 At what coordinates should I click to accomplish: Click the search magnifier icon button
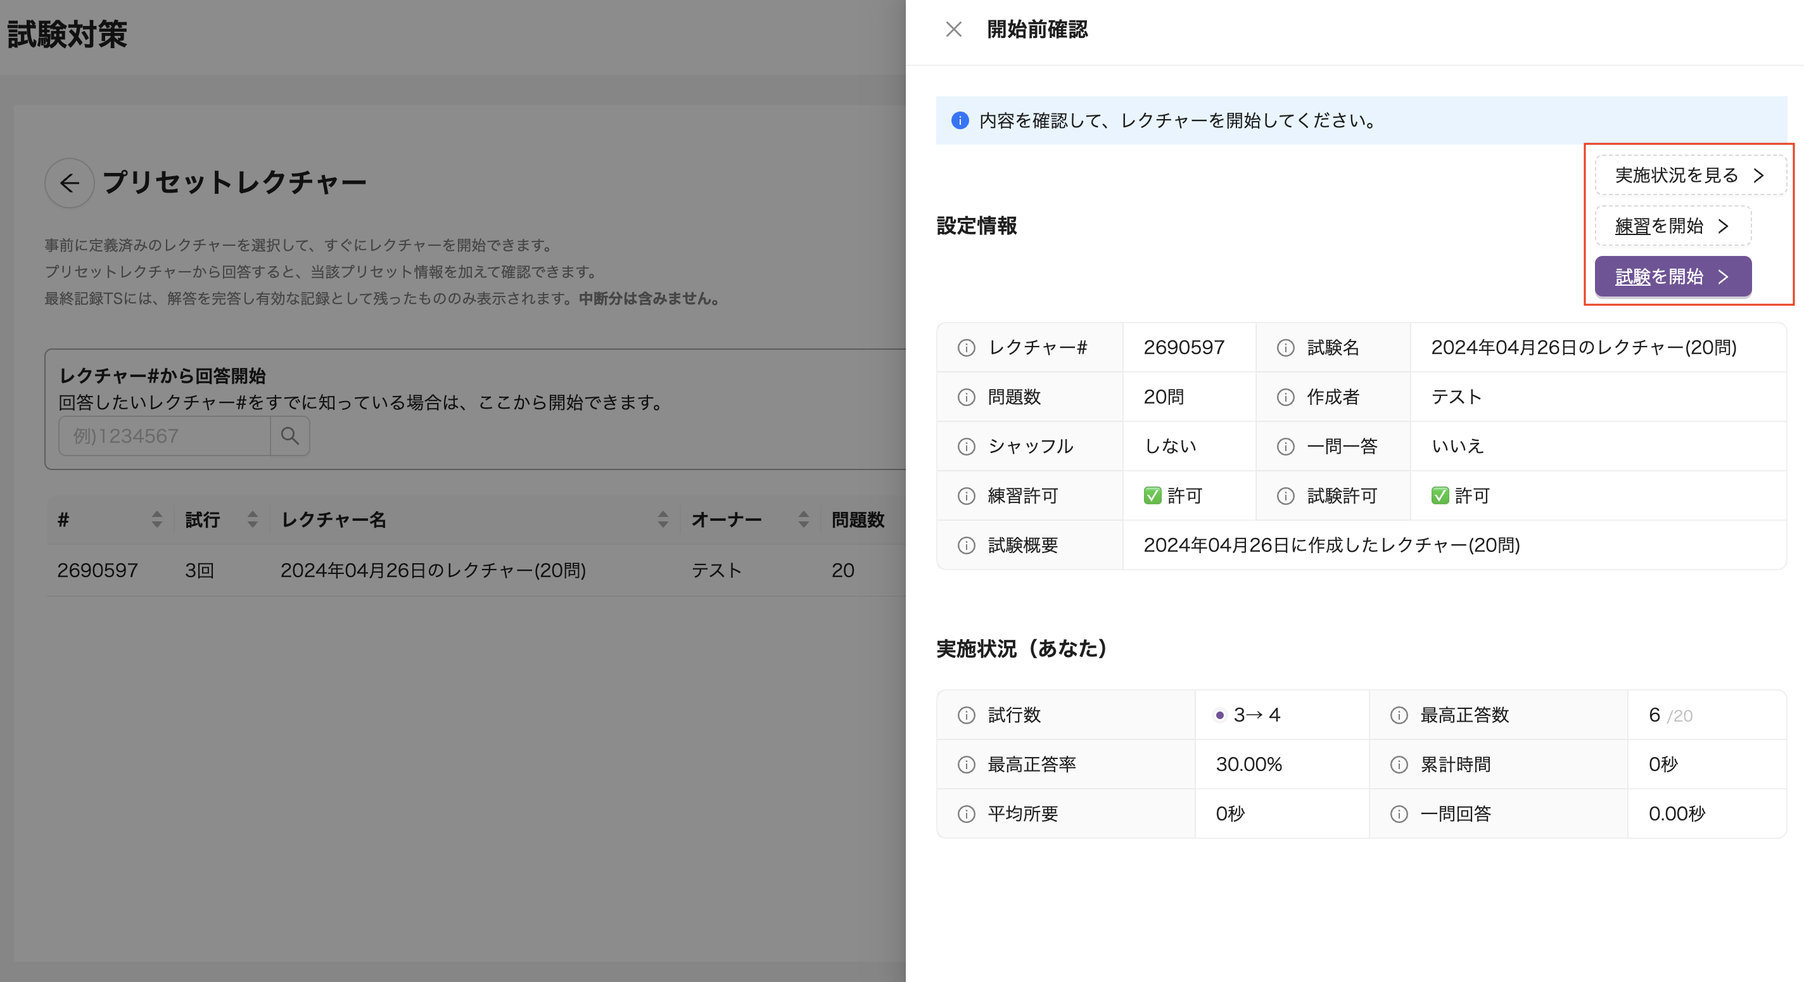pos(290,437)
